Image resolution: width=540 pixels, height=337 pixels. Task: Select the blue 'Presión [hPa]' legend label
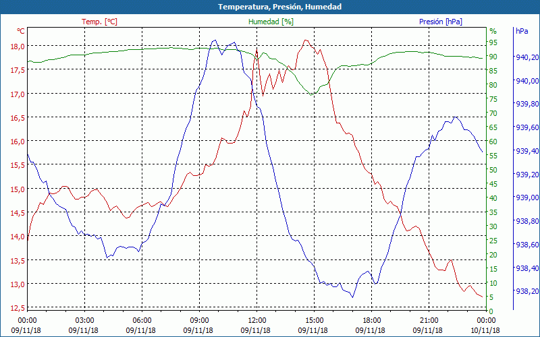click(x=441, y=22)
